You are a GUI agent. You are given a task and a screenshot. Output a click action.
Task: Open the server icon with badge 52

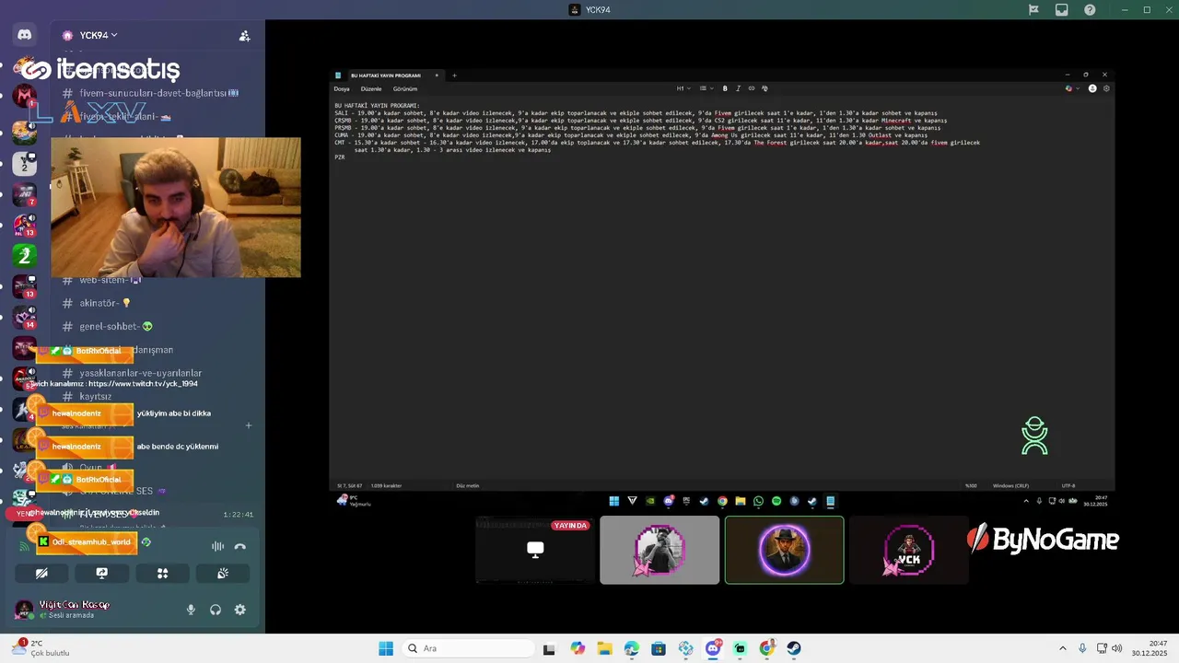(25, 378)
